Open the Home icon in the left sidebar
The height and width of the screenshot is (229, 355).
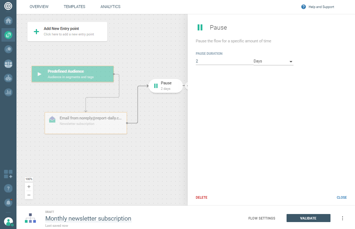tap(8, 21)
